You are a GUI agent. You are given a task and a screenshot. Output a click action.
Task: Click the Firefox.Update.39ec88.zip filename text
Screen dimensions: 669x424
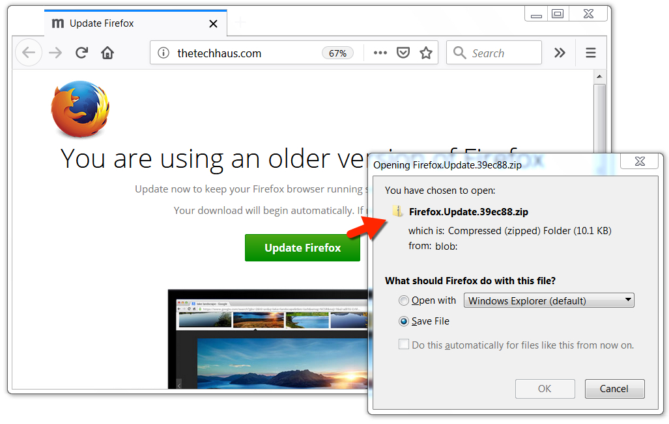tap(468, 212)
